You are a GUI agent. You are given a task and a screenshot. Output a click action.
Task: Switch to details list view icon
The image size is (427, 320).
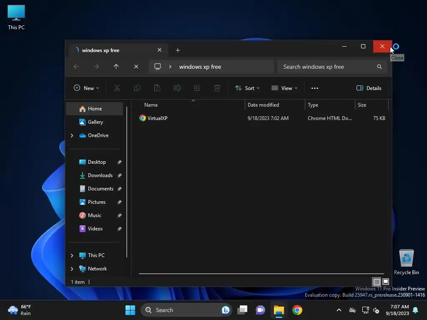[x=377, y=282]
